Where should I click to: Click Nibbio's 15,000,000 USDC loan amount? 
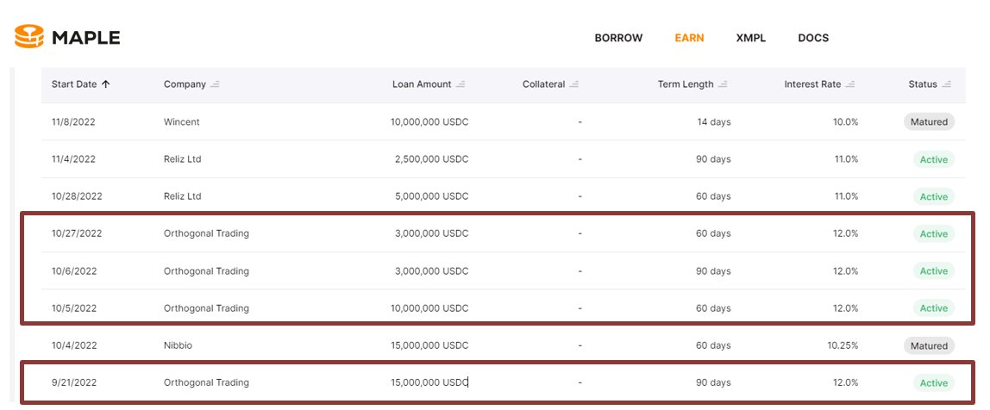[430, 345]
